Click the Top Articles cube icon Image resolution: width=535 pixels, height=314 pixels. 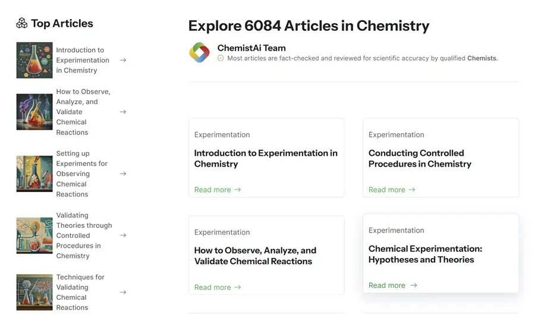[22, 23]
